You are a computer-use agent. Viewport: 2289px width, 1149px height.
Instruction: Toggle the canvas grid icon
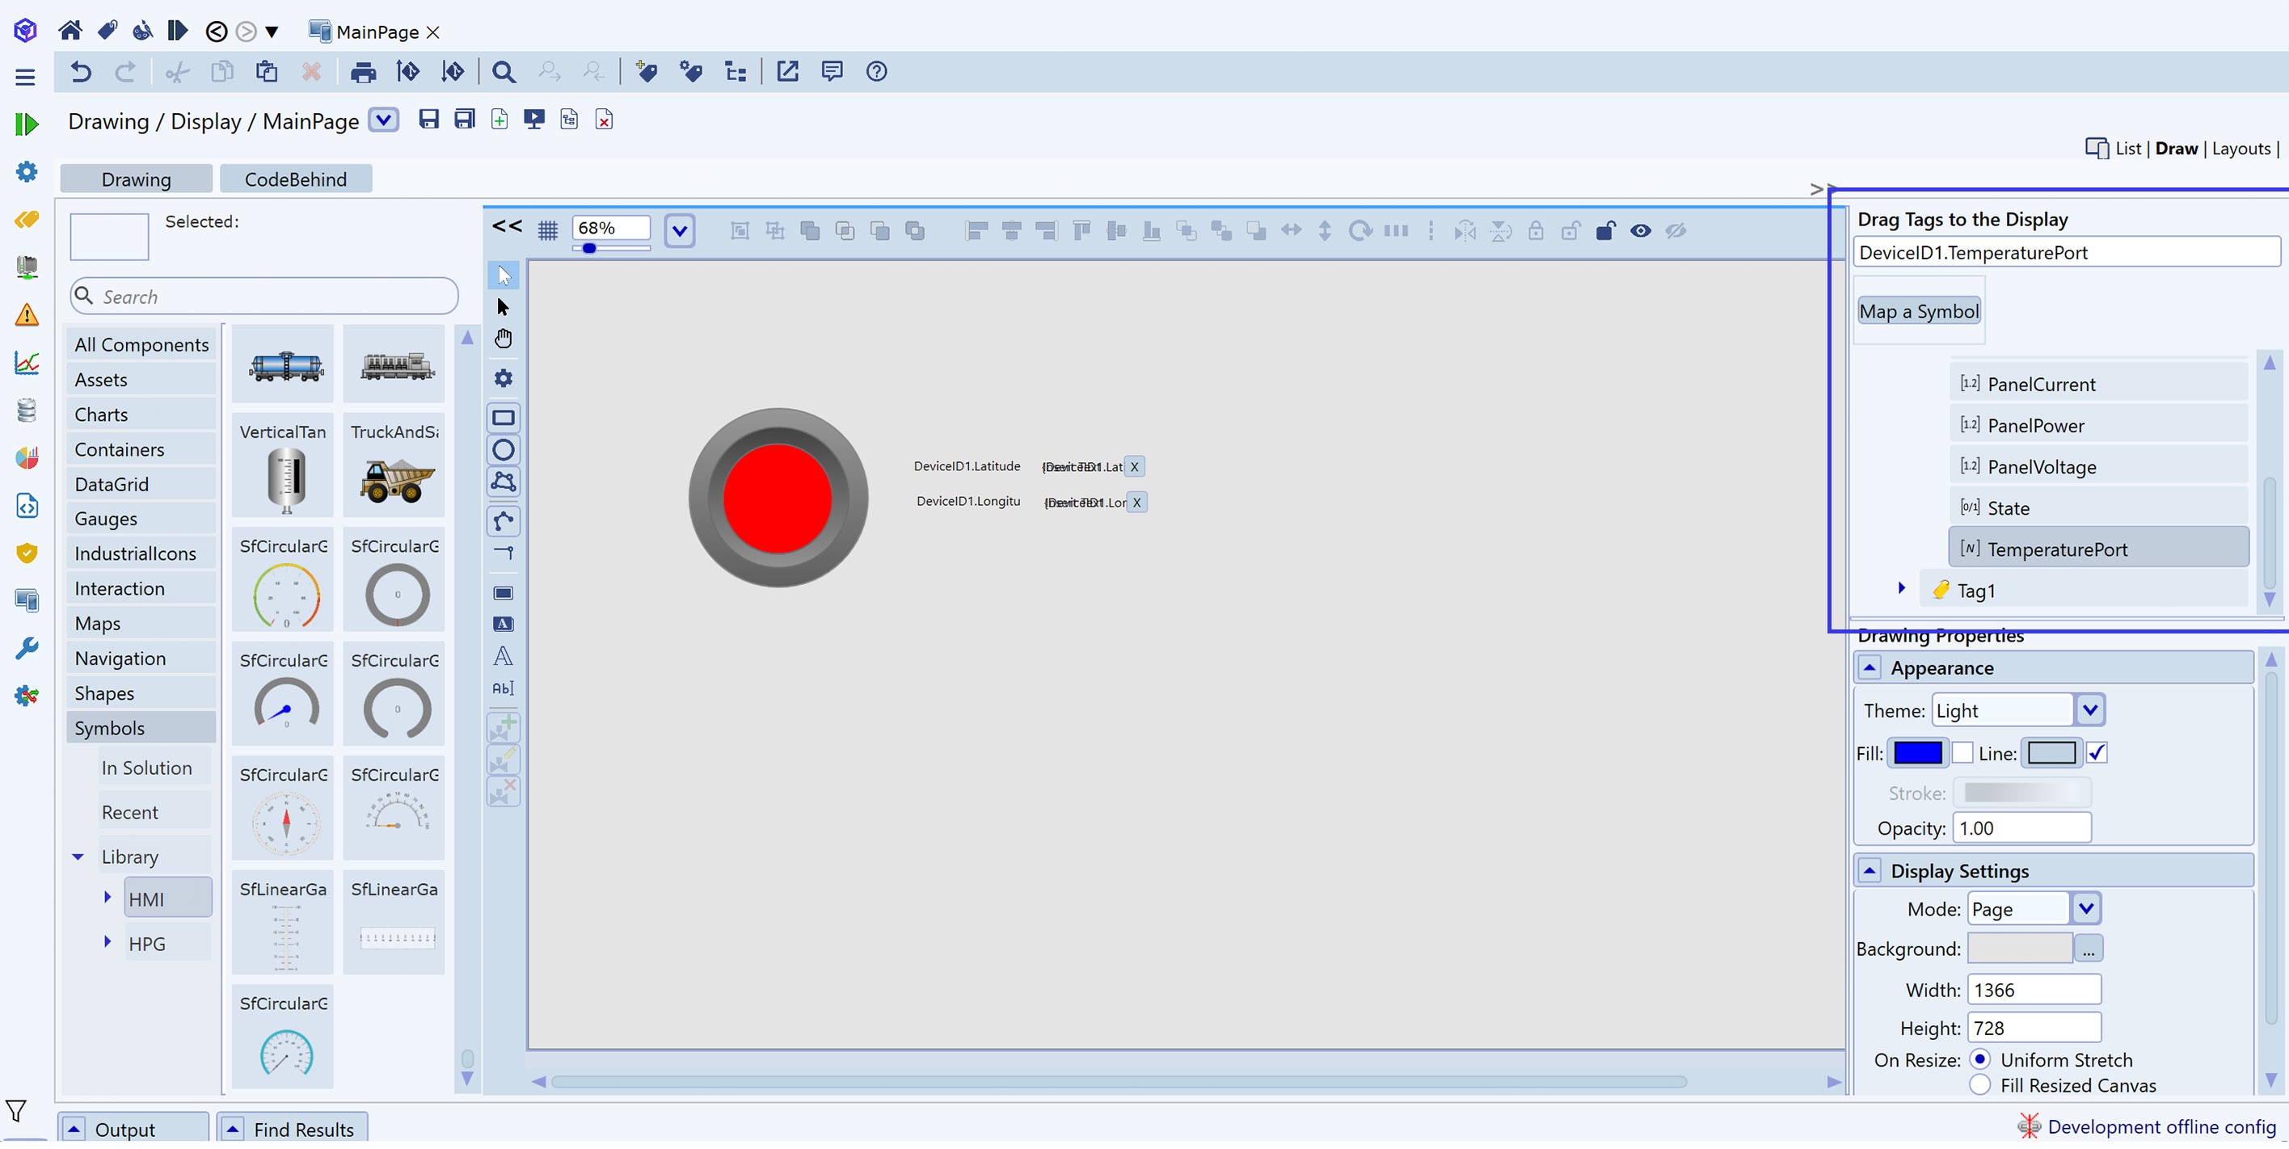[547, 231]
